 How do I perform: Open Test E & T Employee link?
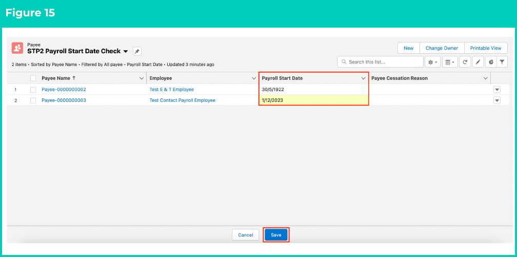[x=171, y=90]
